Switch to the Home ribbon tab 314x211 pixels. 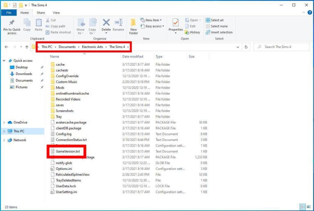[25, 13]
